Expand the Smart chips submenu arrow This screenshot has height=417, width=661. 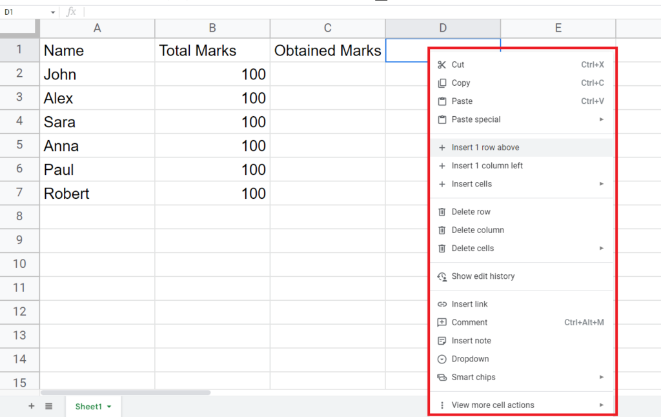click(602, 378)
